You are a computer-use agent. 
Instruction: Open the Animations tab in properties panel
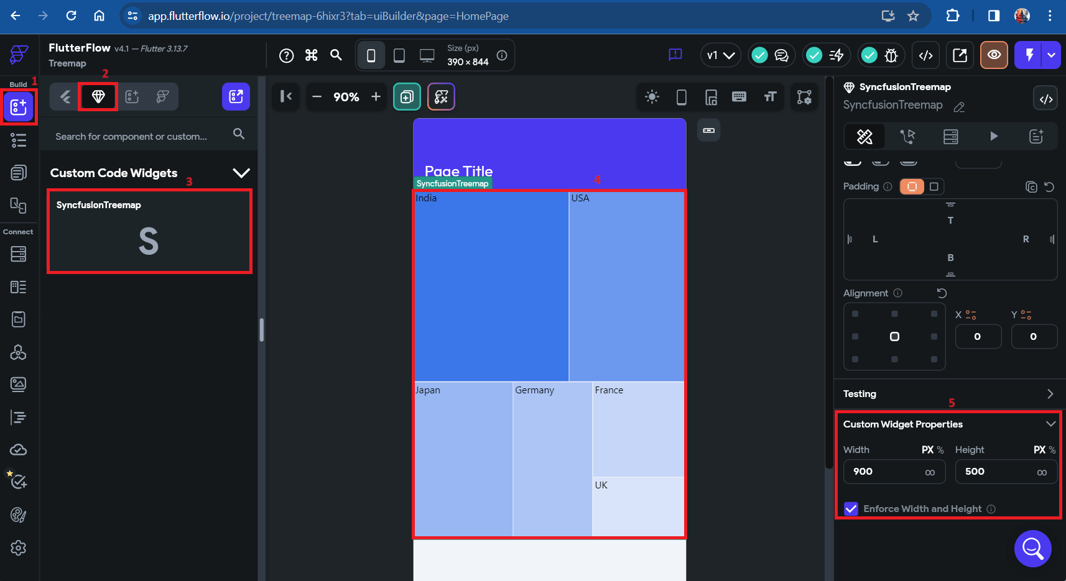(x=994, y=137)
